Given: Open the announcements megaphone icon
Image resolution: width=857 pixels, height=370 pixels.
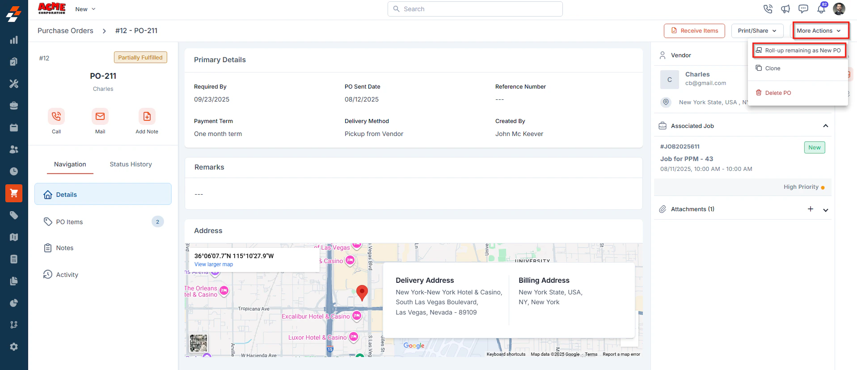Looking at the screenshot, I should pyautogui.click(x=785, y=9).
